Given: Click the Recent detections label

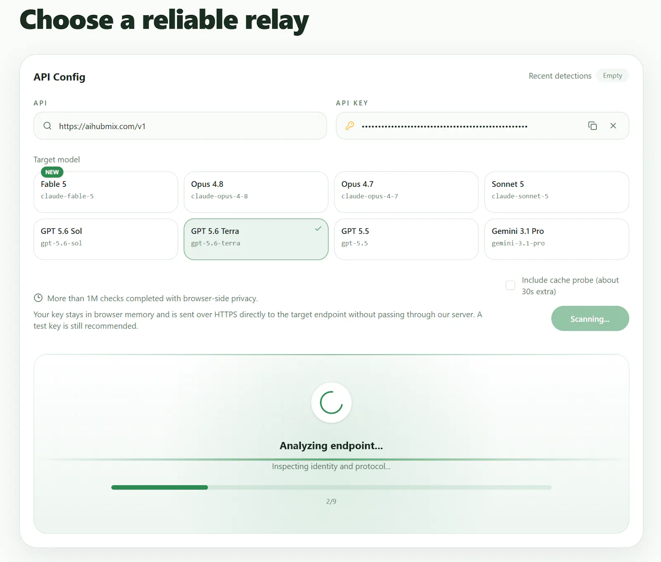Looking at the screenshot, I should (x=560, y=76).
